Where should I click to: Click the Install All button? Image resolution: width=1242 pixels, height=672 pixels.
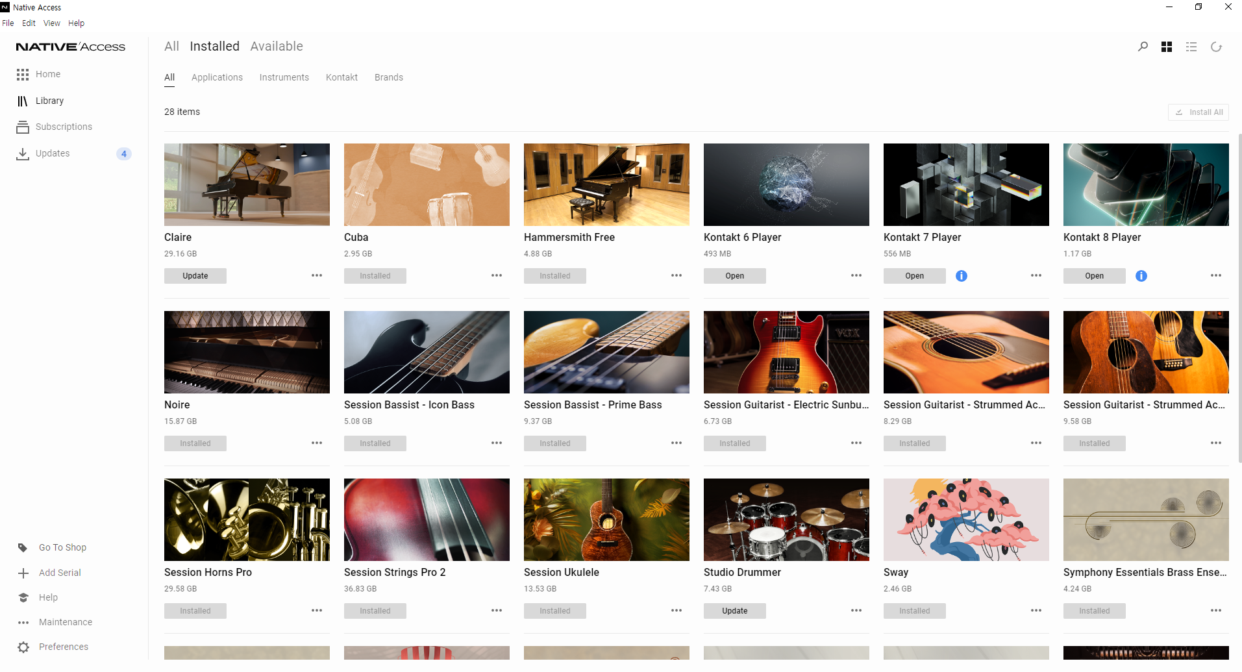[1199, 112]
